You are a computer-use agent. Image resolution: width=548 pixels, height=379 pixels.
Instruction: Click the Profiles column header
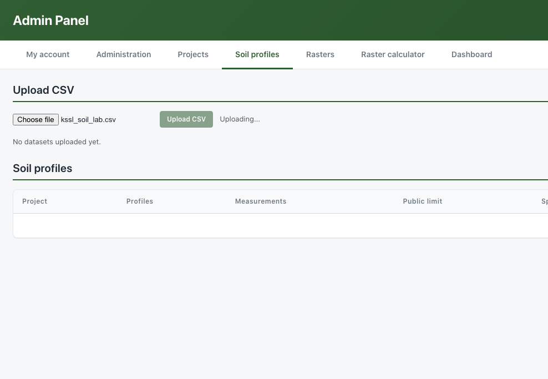point(140,201)
